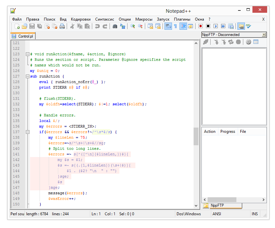The height and width of the screenshot is (228, 275).
Task: Start macro recording with red circle
Action: 200,26
